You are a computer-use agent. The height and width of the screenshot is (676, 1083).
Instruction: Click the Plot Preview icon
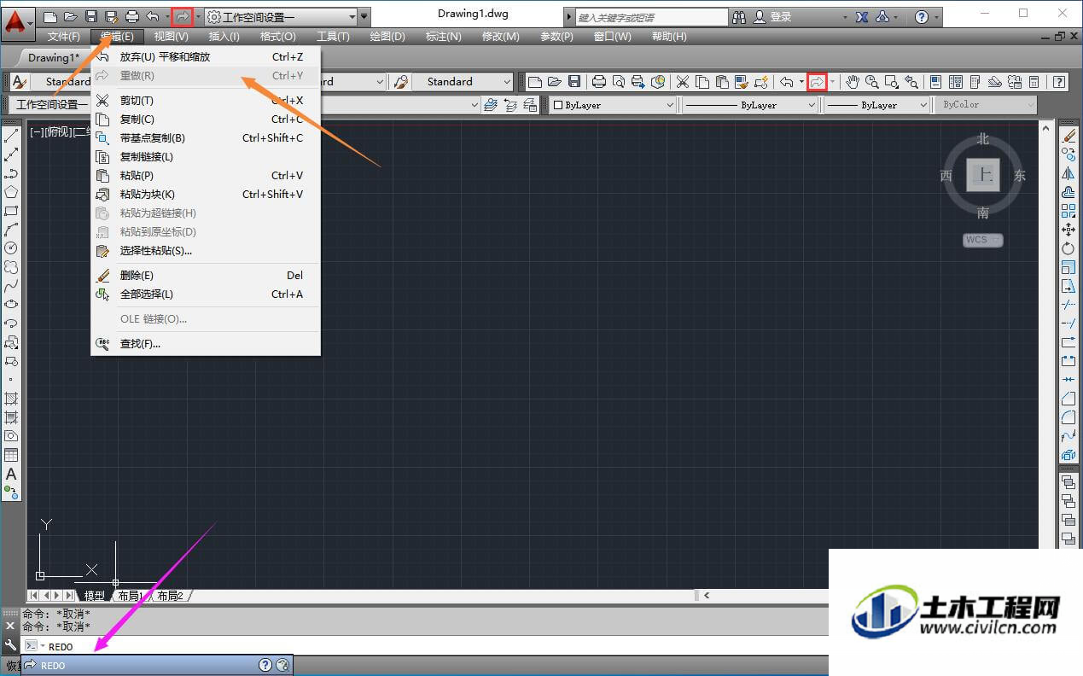[618, 82]
